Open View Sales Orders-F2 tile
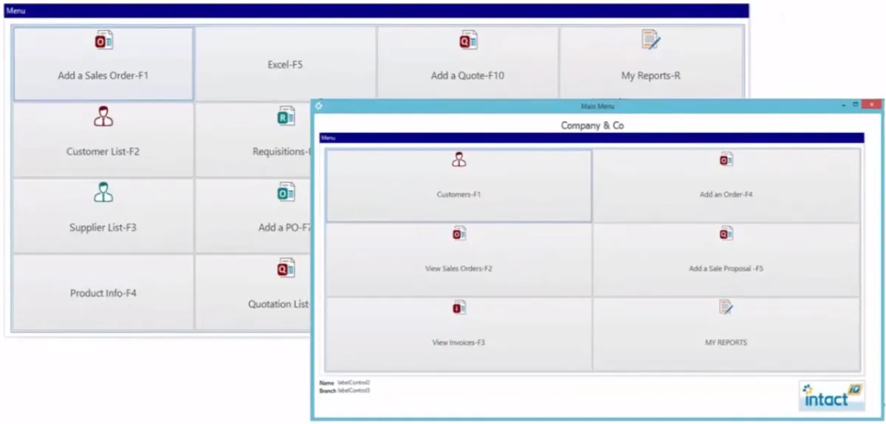Screen dimensions: 886x424 click(x=459, y=260)
